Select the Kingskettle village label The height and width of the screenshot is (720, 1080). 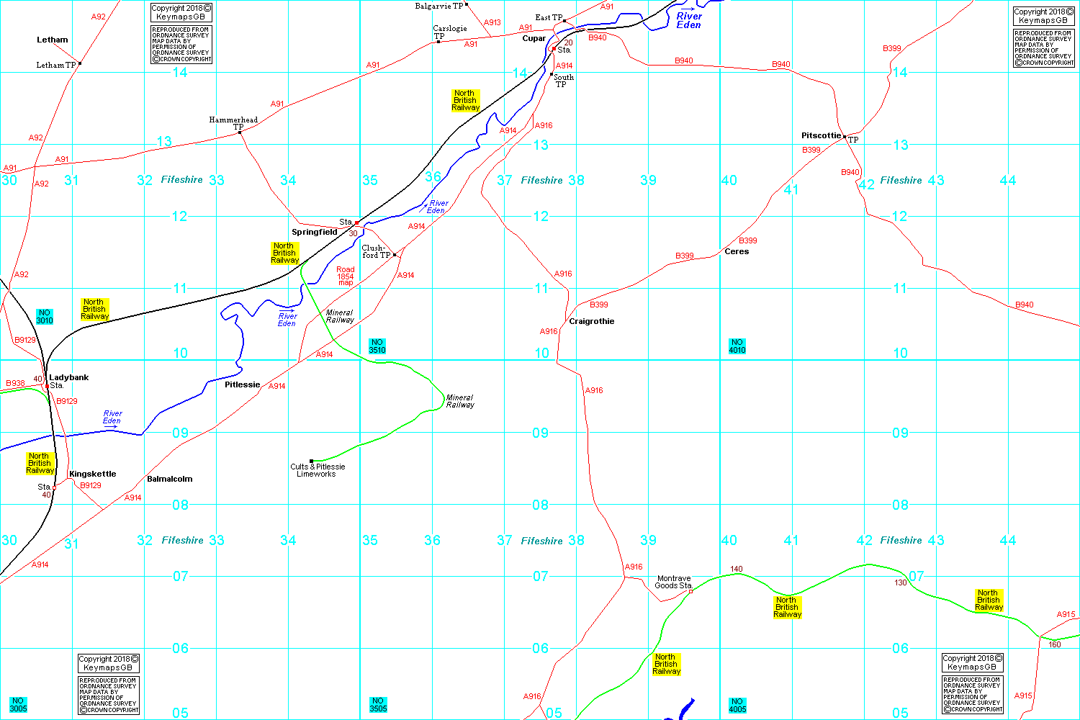[92, 474]
